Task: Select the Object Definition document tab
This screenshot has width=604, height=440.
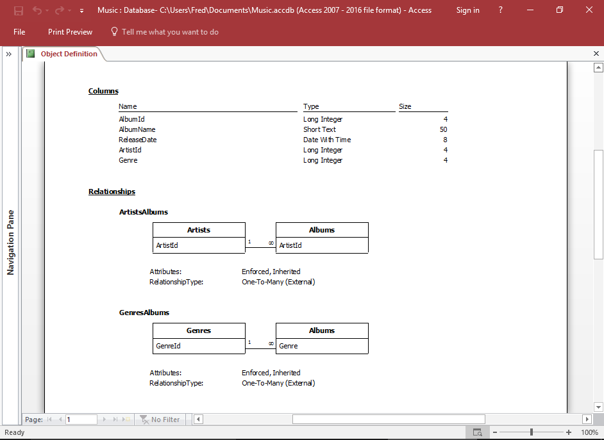Action: [71, 54]
